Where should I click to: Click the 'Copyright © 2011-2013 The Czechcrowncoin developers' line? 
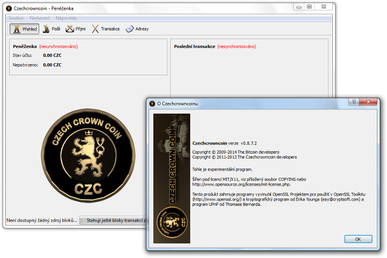point(245,157)
